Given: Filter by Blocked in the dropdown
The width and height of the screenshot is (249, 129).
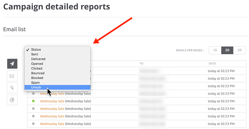Looking at the screenshot, I should [x=57, y=78].
